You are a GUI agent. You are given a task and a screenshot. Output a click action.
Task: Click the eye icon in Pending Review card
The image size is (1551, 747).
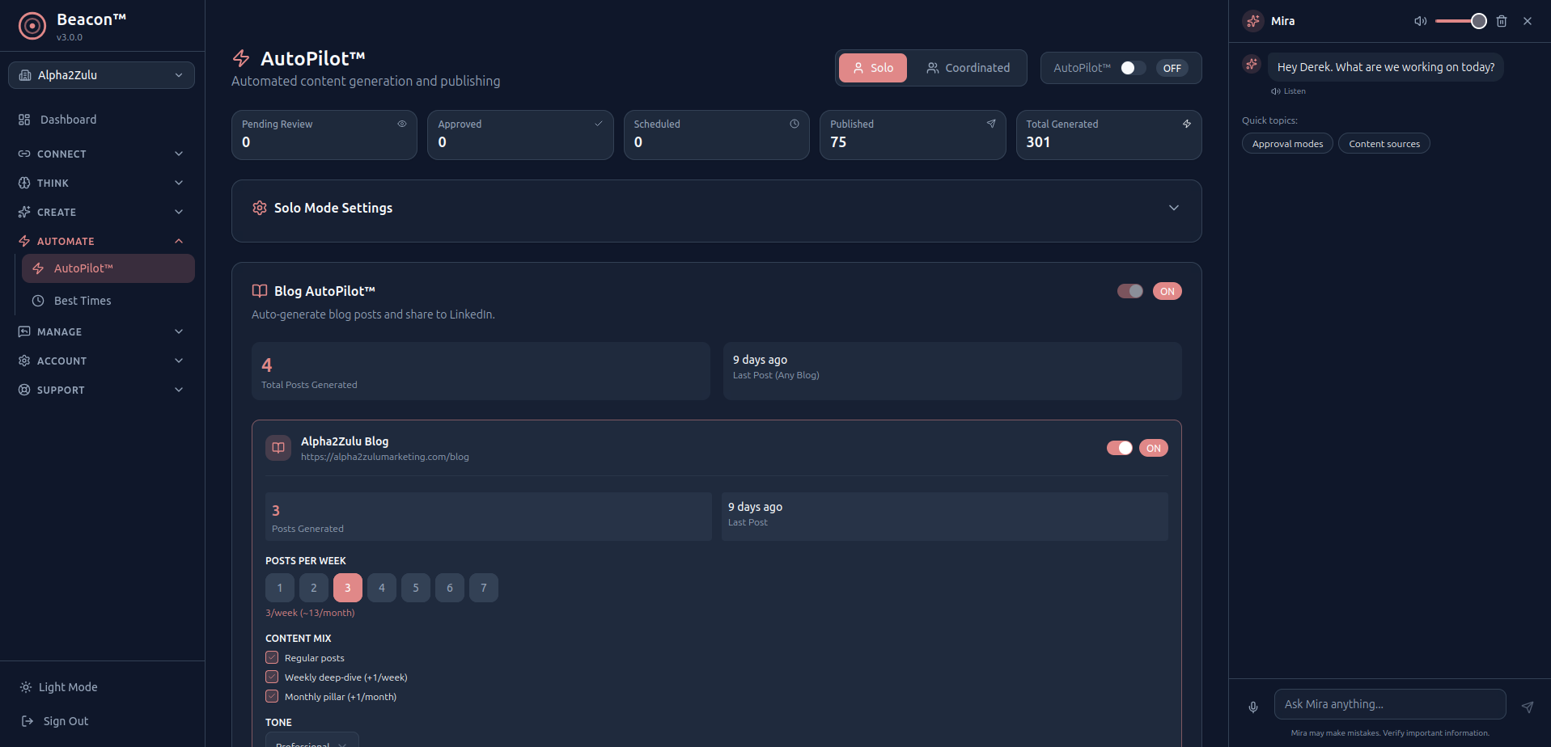[x=402, y=124]
